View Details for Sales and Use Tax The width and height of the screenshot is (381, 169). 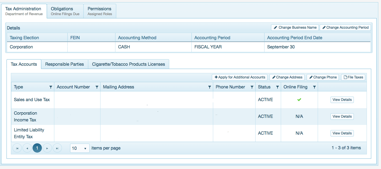coord(342,100)
